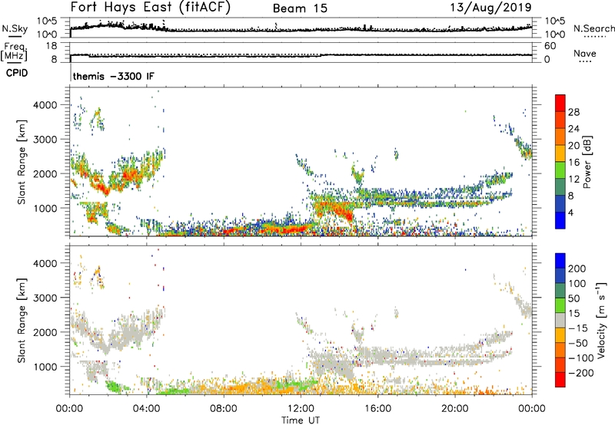Click the 'themis -3300 IF' text
The image size is (615, 425).
[x=114, y=76]
